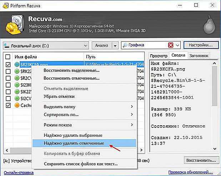This screenshot has height=176, width=221.
Task: Click file list horizontal scroll left arrow
Action: click(7, 150)
